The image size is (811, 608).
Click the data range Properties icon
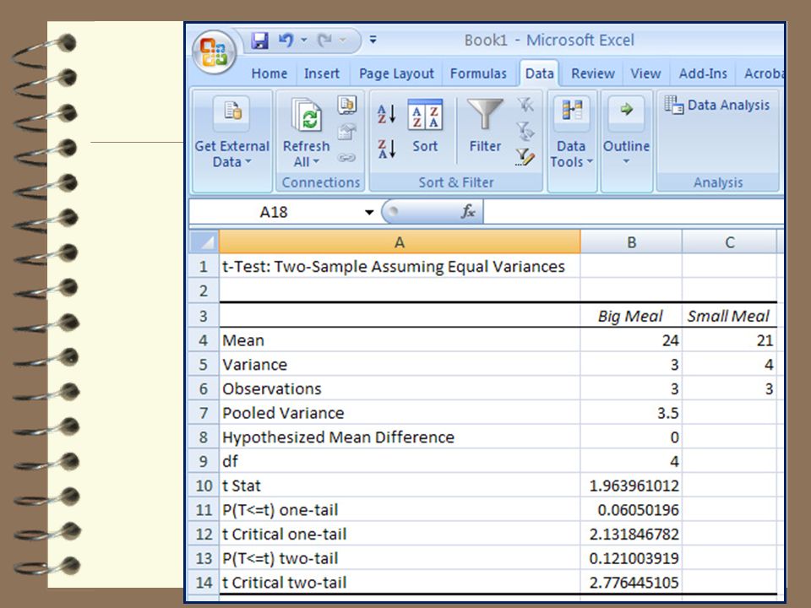pos(346,132)
